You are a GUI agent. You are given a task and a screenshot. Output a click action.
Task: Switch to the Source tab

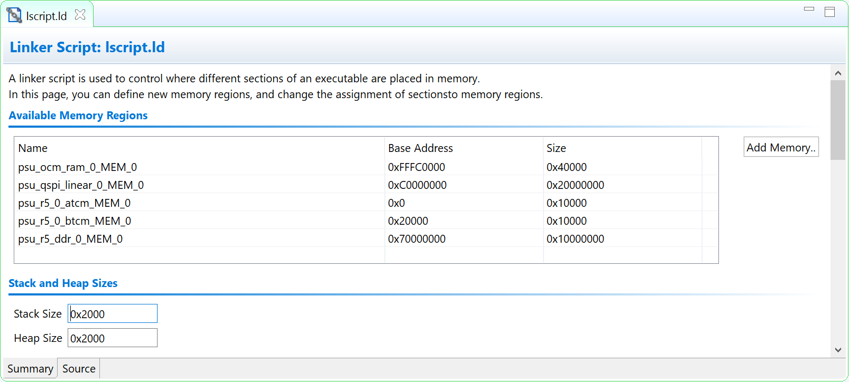click(x=79, y=369)
